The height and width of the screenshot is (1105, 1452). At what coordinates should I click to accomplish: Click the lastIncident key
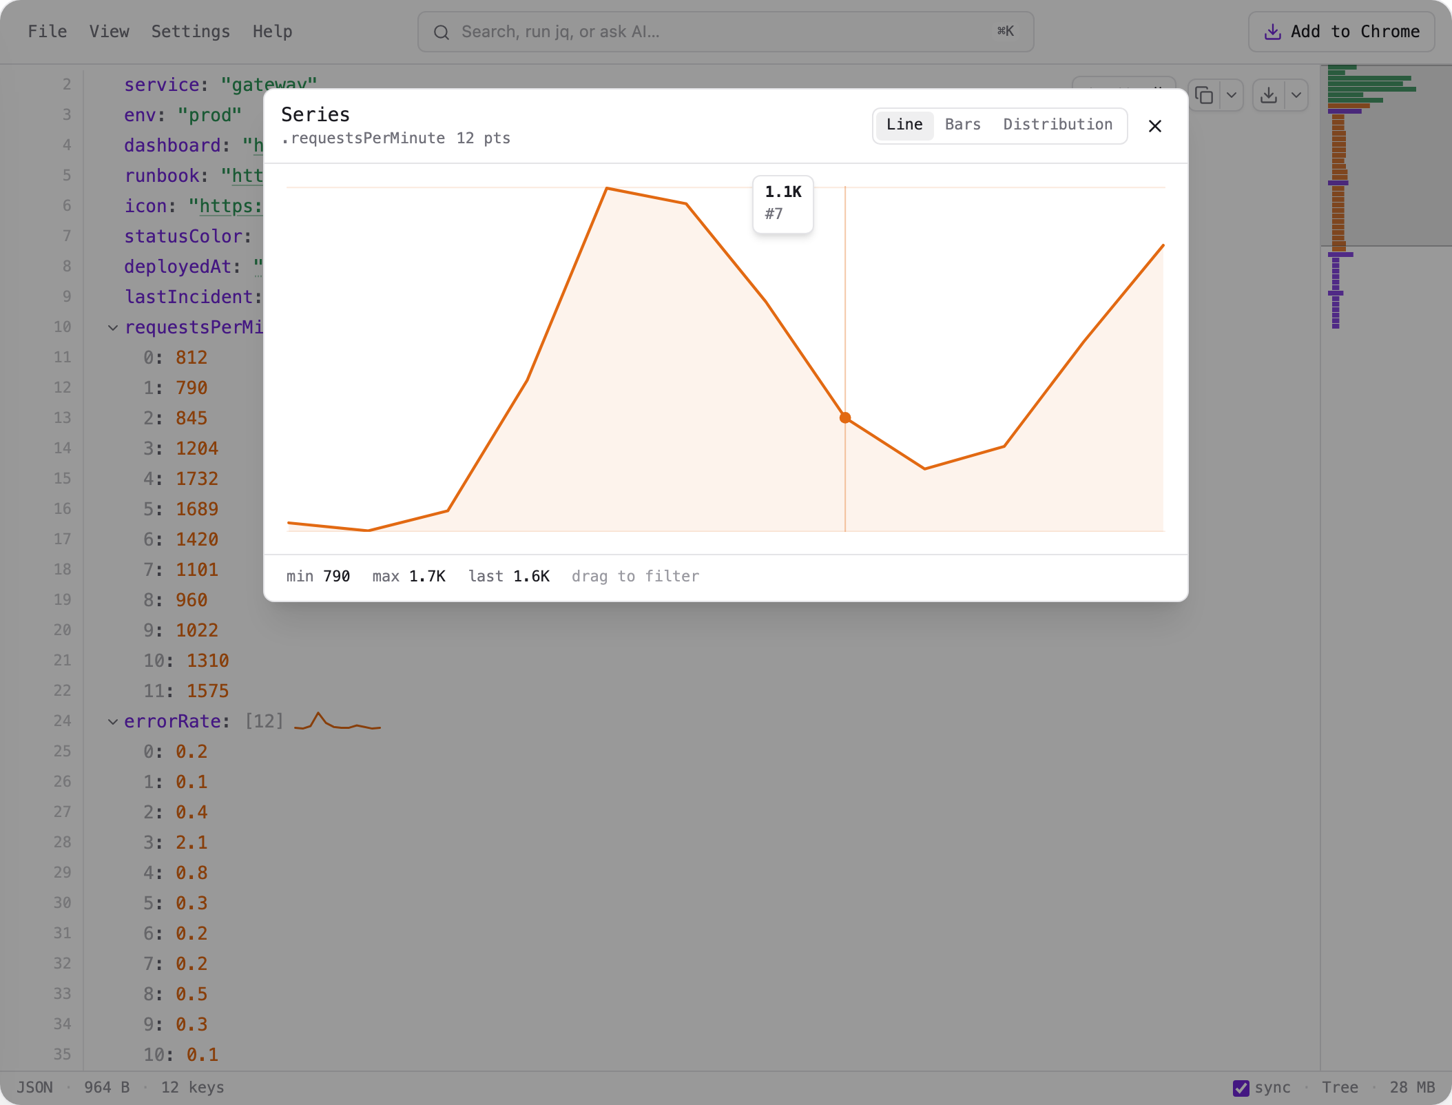(x=188, y=297)
